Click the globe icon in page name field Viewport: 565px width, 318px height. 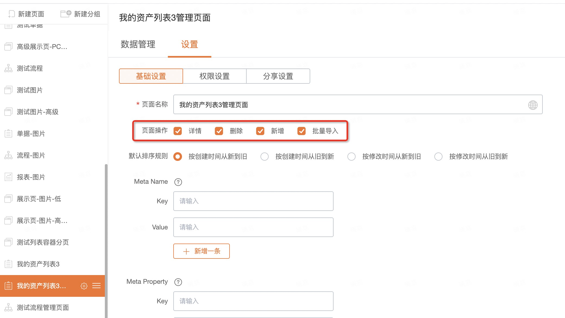[533, 105]
